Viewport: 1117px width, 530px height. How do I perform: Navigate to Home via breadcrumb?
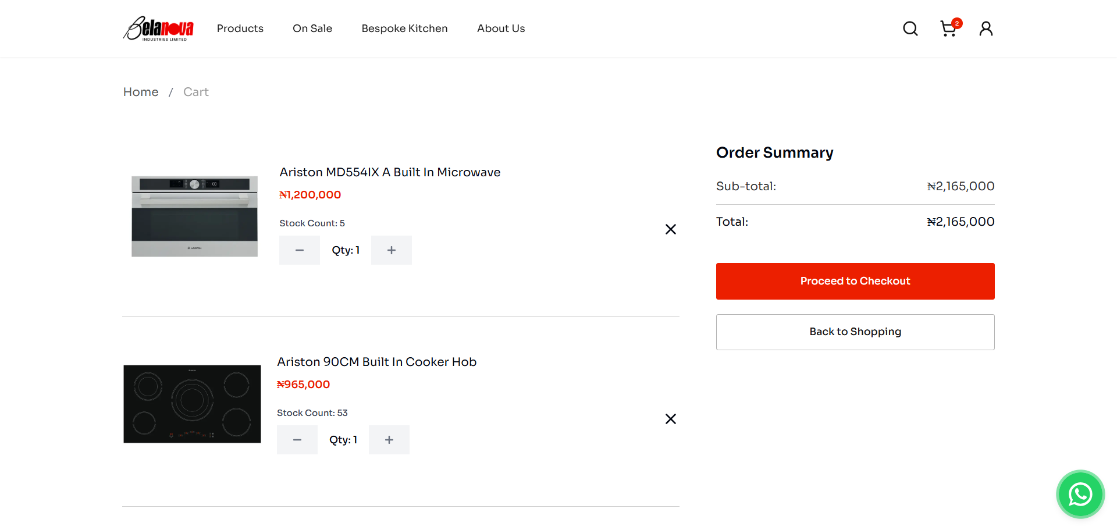(141, 92)
